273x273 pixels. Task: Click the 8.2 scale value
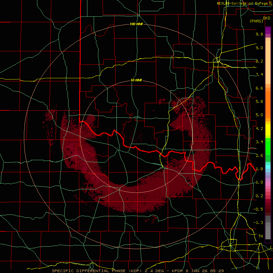point(259,61)
